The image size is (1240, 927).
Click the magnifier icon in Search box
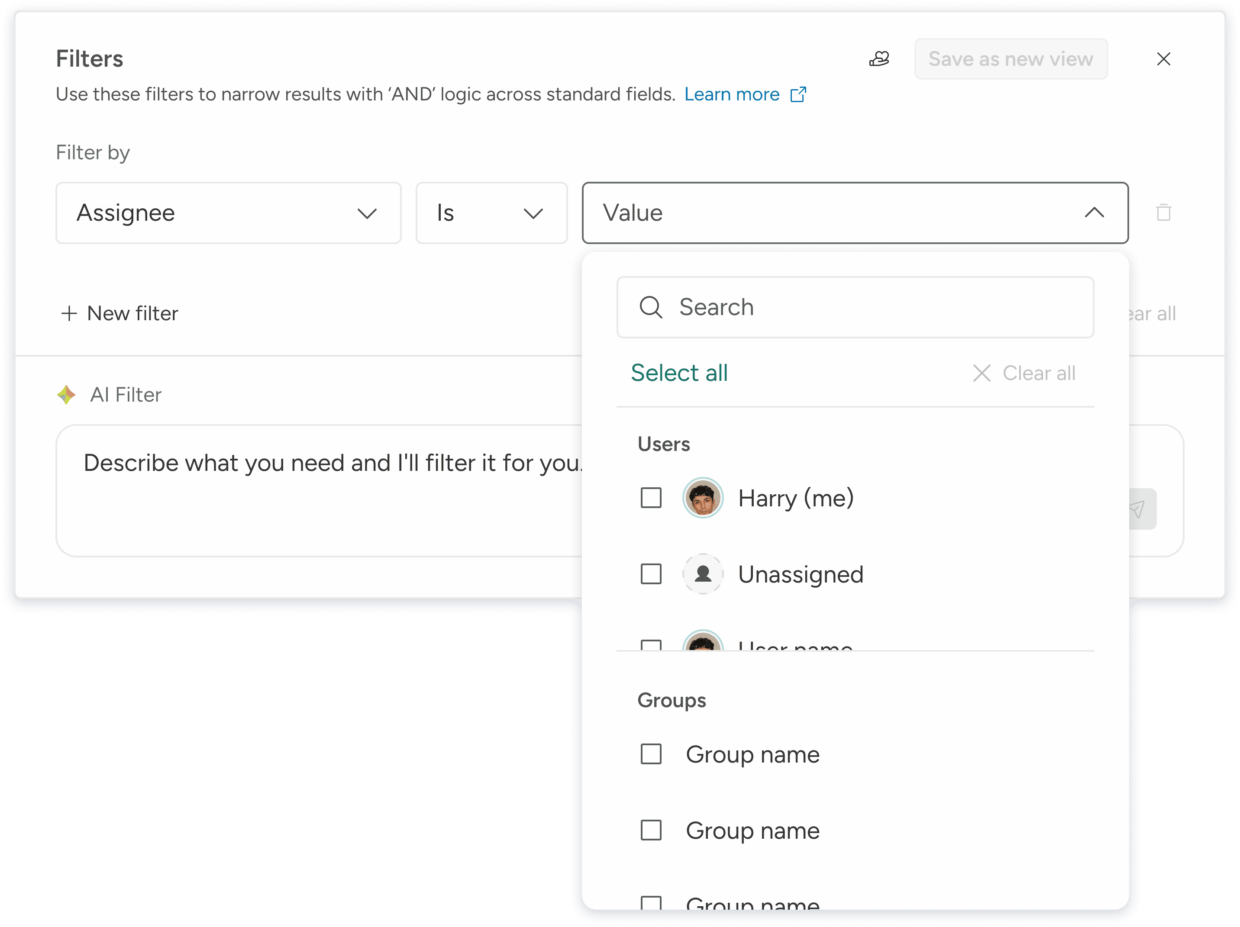click(650, 307)
